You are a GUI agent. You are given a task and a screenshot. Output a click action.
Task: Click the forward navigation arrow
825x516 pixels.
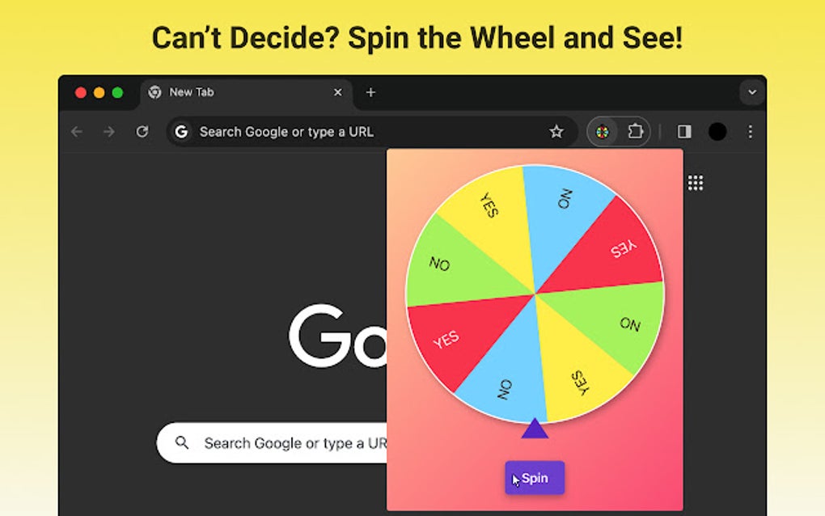[x=109, y=131]
